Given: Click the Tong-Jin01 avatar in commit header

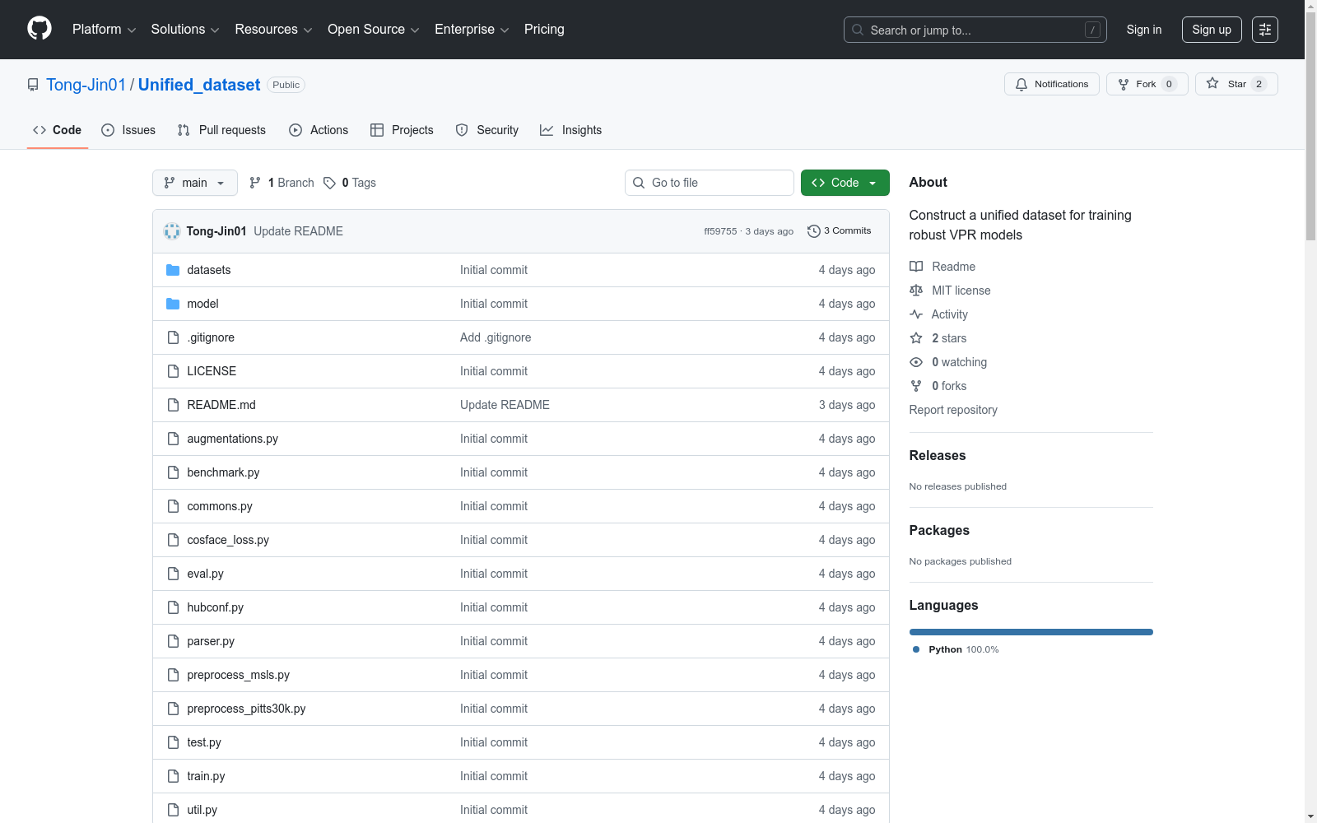Looking at the screenshot, I should (x=172, y=231).
